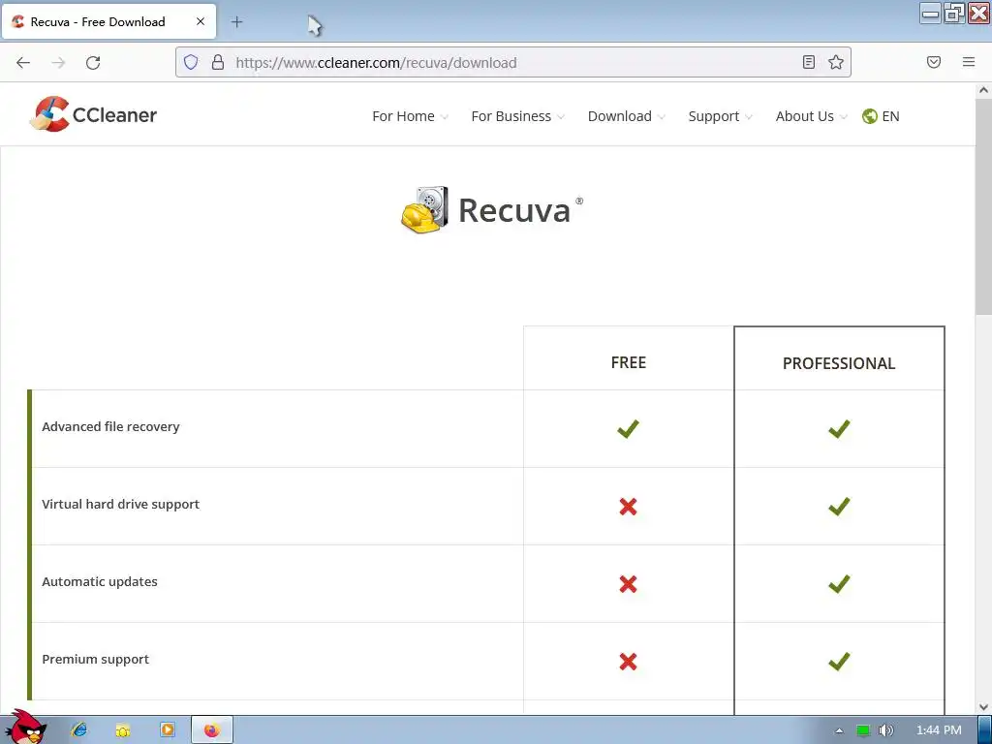Click the Virtual hard drive support label

tap(120, 504)
